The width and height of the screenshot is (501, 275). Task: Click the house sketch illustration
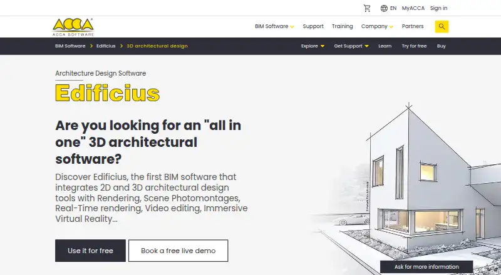point(406,188)
